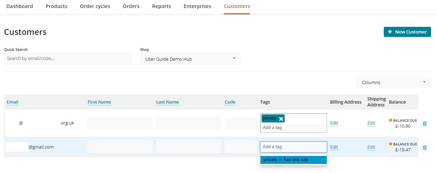Click First Name field of gmail.com customer
Image resolution: width=437 pixels, height=173 pixels.
(x=120, y=147)
